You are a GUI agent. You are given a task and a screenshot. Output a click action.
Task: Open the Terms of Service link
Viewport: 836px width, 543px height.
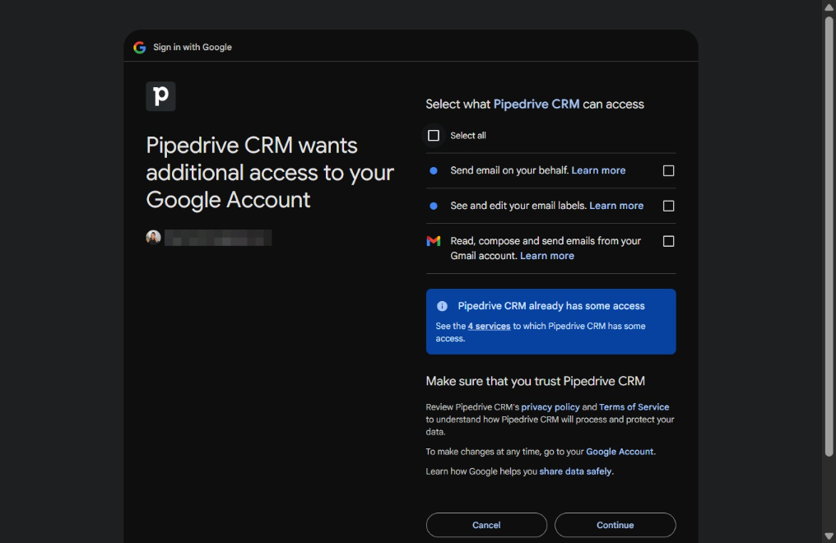[634, 407]
